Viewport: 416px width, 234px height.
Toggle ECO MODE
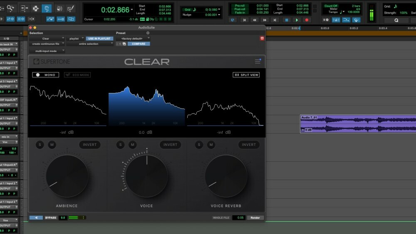pyautogui.click(x=77, y=75)
